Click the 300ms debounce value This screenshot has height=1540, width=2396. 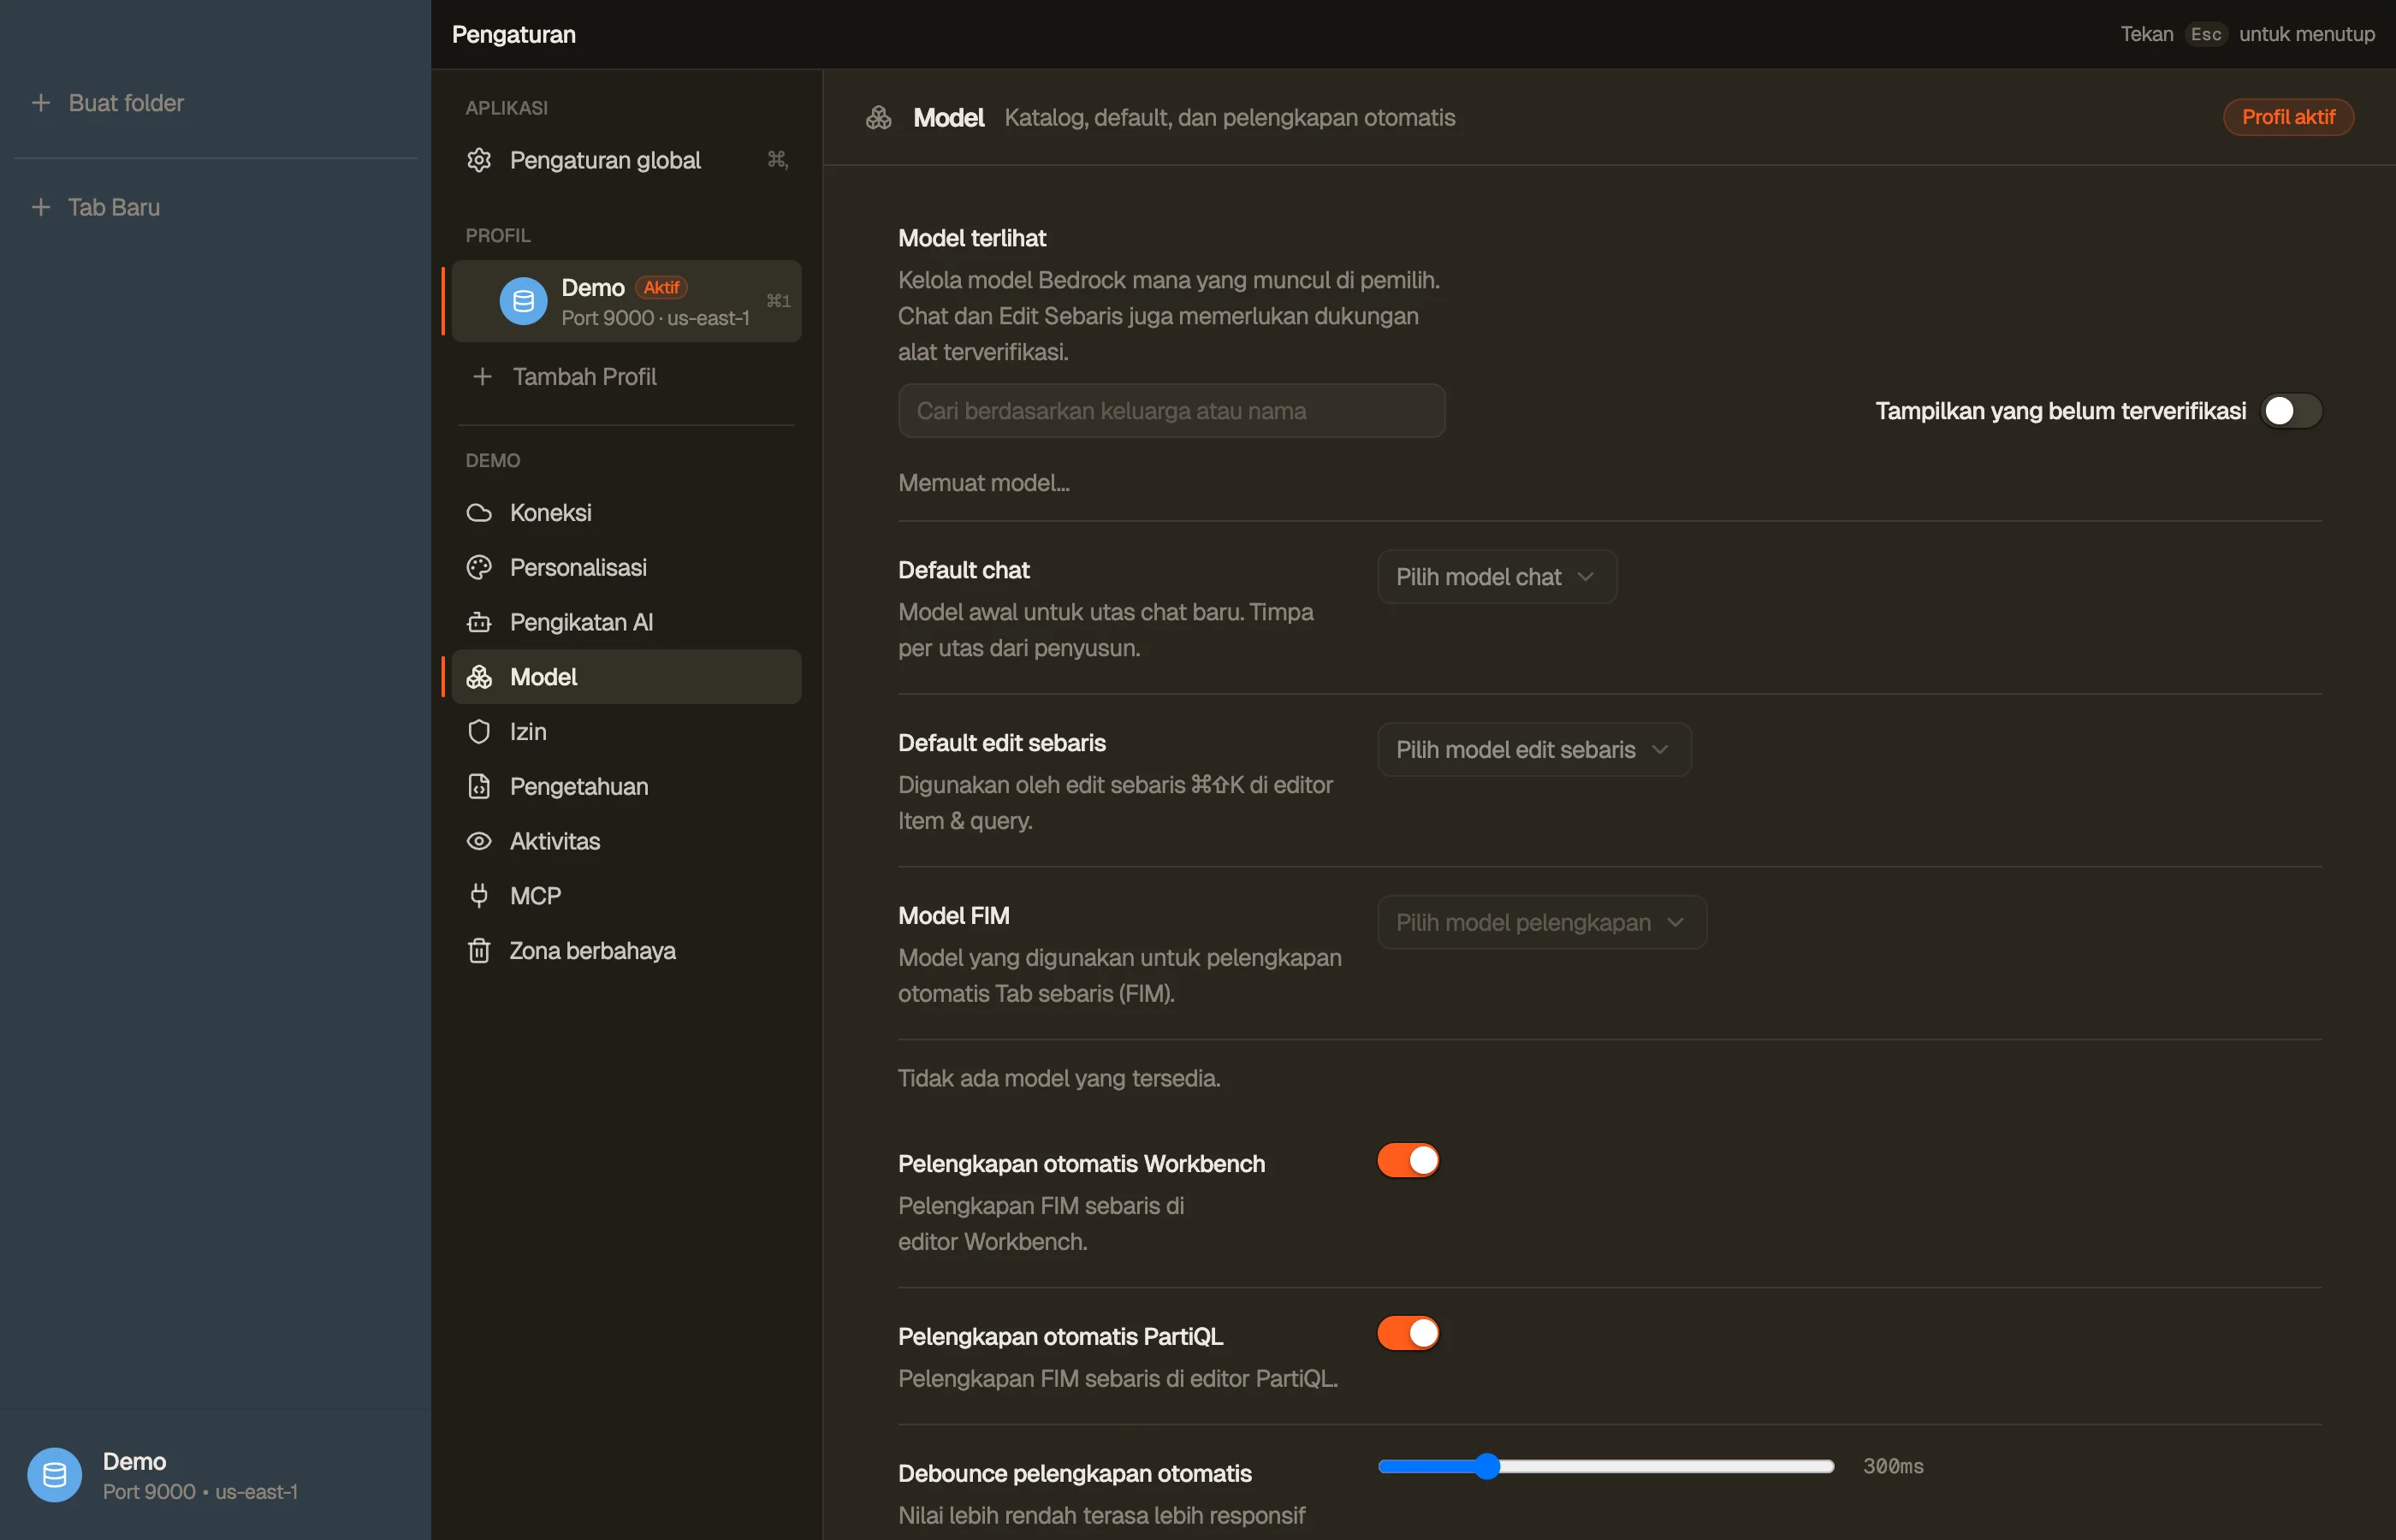pos(1893,1466)
